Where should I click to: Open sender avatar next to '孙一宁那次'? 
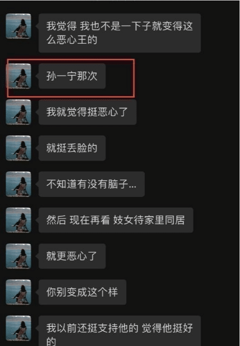coord(18,76)
